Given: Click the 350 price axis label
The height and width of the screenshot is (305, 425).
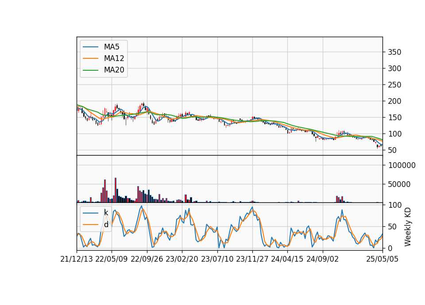Looking at the screenshot, I should (394, 52).
